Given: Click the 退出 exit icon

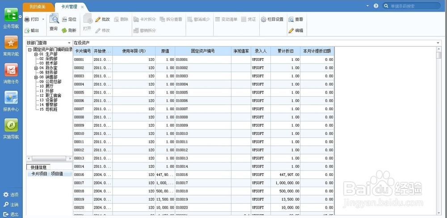Looking at the screenshot, I should [x=6, y=214].
